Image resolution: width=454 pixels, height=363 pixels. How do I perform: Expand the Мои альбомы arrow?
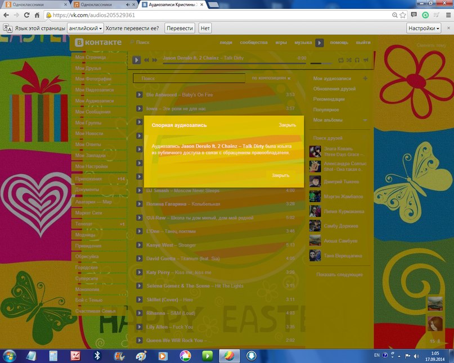click(x=365, y=120)
